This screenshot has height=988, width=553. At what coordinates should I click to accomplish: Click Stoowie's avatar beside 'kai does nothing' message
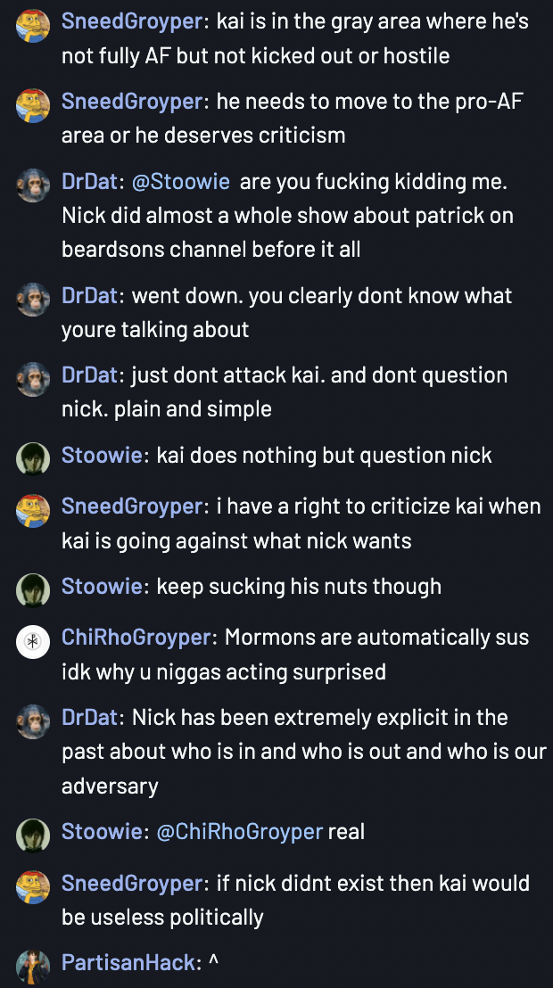33,458
